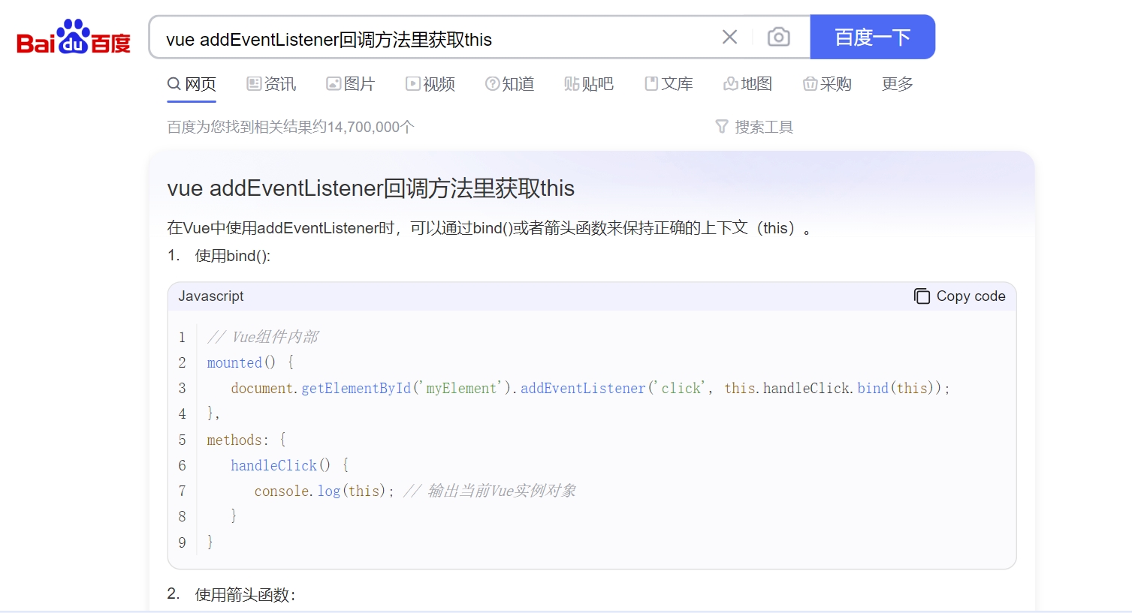Select the 地图 map tab

[748, 84]
